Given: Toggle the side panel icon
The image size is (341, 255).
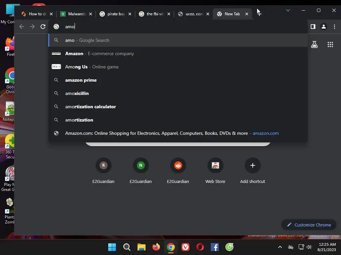Looking at the screenshot, I should (x=313, y=27).
